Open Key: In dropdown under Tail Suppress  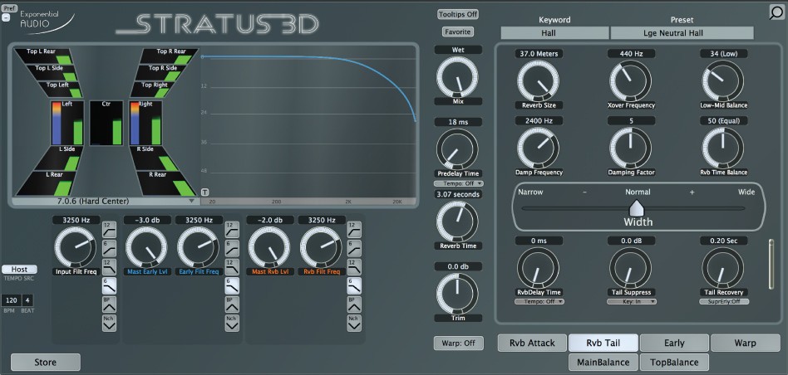point(632,302)
